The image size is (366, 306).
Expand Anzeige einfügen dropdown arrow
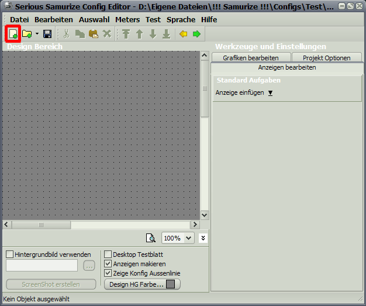(270, 93)
